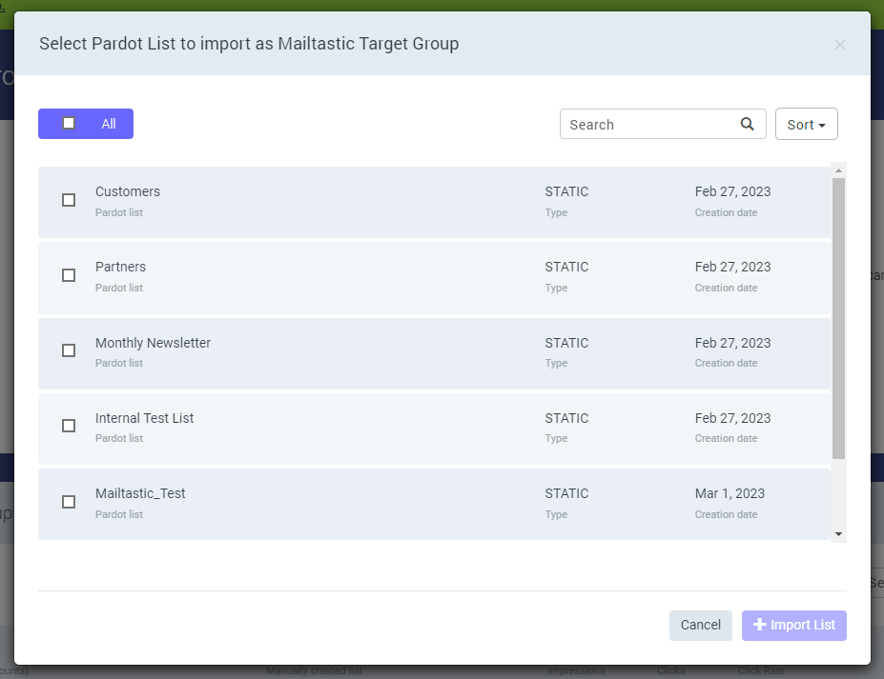The image size is (884, 679).
Task: Click Feb 27, 2023 in Monthly Newsletter row
Action: click(x=732, y=343)
